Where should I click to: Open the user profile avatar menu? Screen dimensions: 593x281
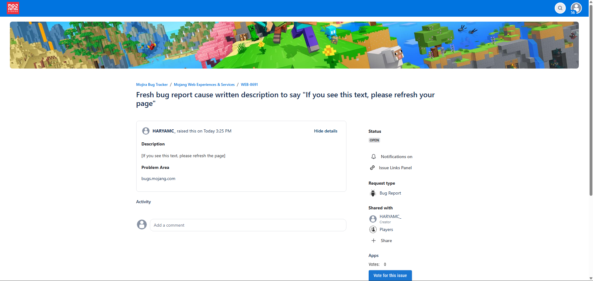pyautogui.click(x=576, y=8)
